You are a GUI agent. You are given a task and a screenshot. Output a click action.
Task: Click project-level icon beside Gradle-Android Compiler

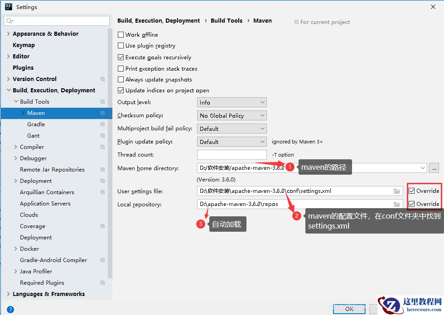[x=102, y=260]
